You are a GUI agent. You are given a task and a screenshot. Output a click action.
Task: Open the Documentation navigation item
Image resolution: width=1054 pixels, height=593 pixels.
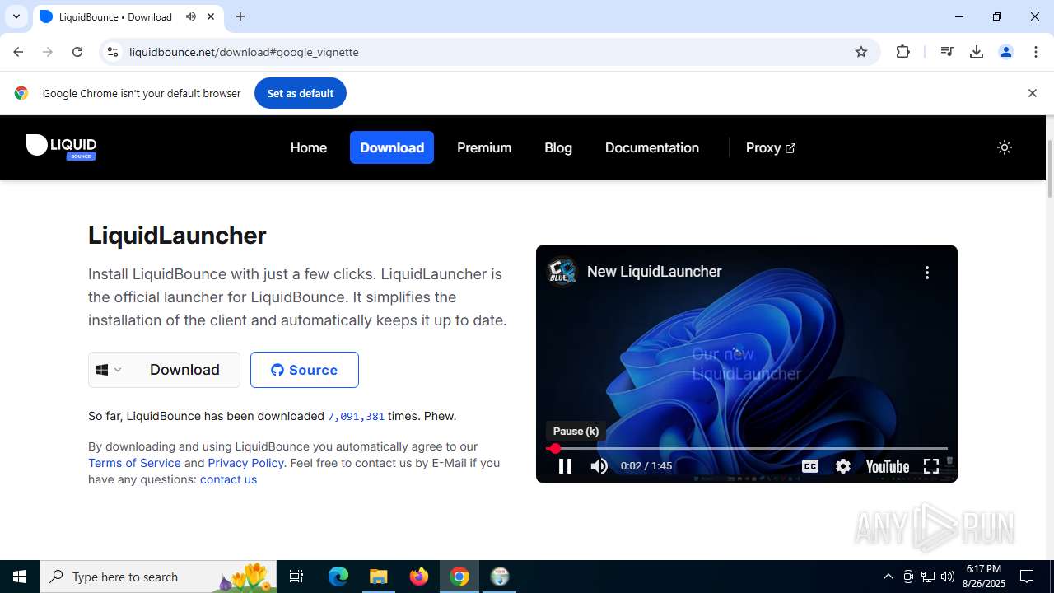tap(652, 147)
